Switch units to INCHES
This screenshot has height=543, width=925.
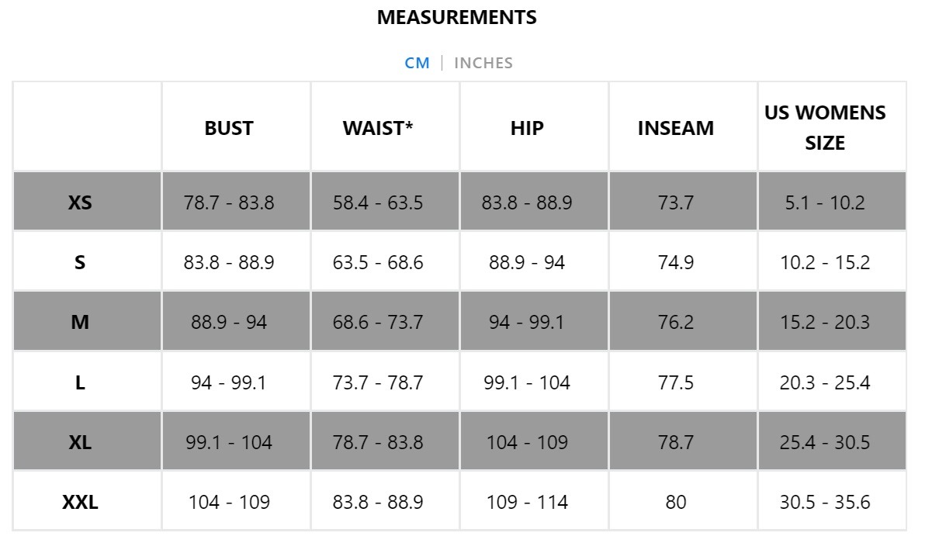[x=483, y=63]
